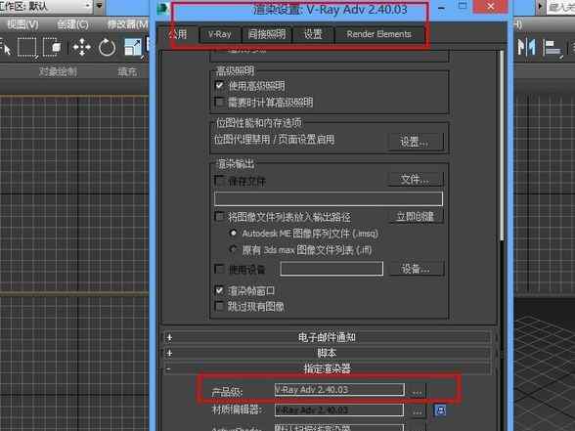Switch to Render Elements tab

point(378,34)
